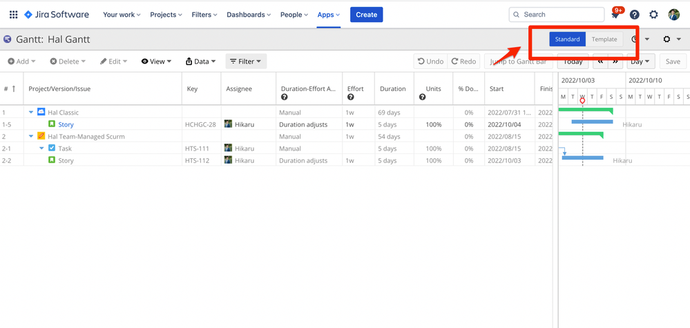Click the Task issue type icon HTS-111
This screenshot has height=328, width=690.
click(x=52, y=148)
